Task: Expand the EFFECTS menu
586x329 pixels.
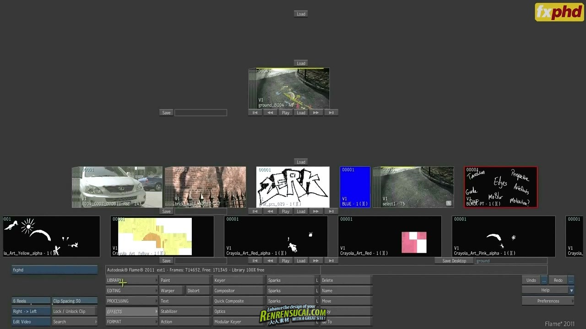Action: pos(131,312)
